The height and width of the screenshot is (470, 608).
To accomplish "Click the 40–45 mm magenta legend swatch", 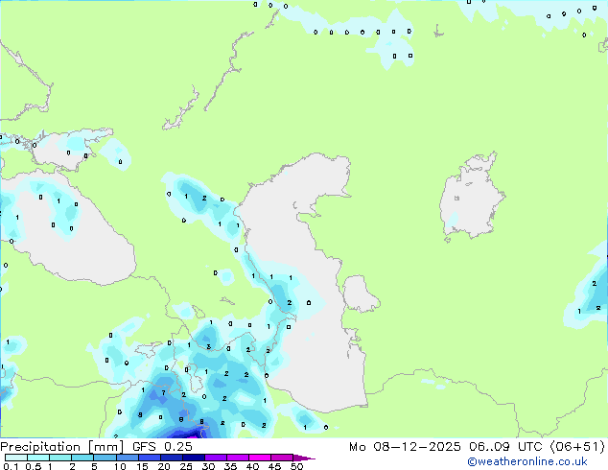I will click(x=260, y=458).
